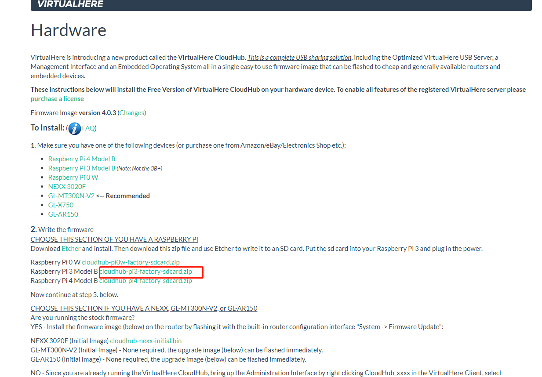Image resolution: width=542 pixels, height=377 pixels.
Task: Follow the 'purchase a license' link
Action: [57, 99]
